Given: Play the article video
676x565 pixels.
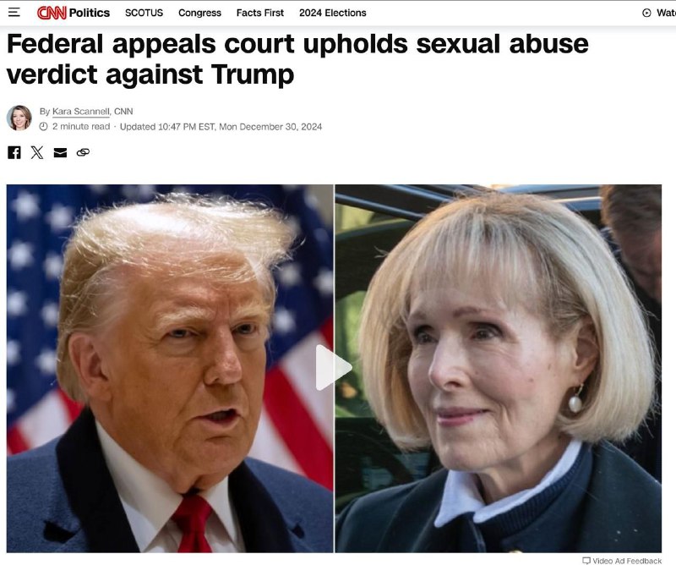Looking at the screenshot, I should click(334, 368).
